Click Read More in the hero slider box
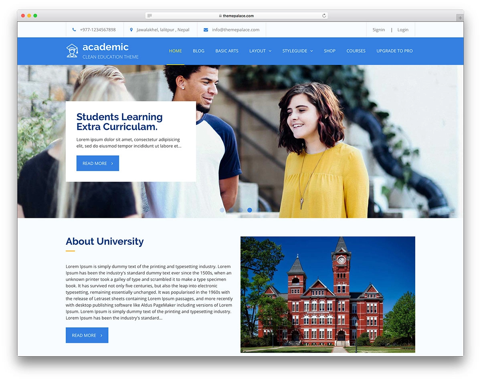Viewport: 481px width, 381px height. [97, 163]
